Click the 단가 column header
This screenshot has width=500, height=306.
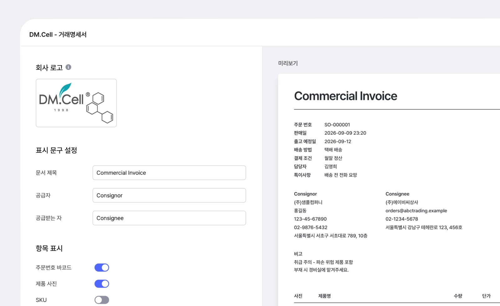486,296
